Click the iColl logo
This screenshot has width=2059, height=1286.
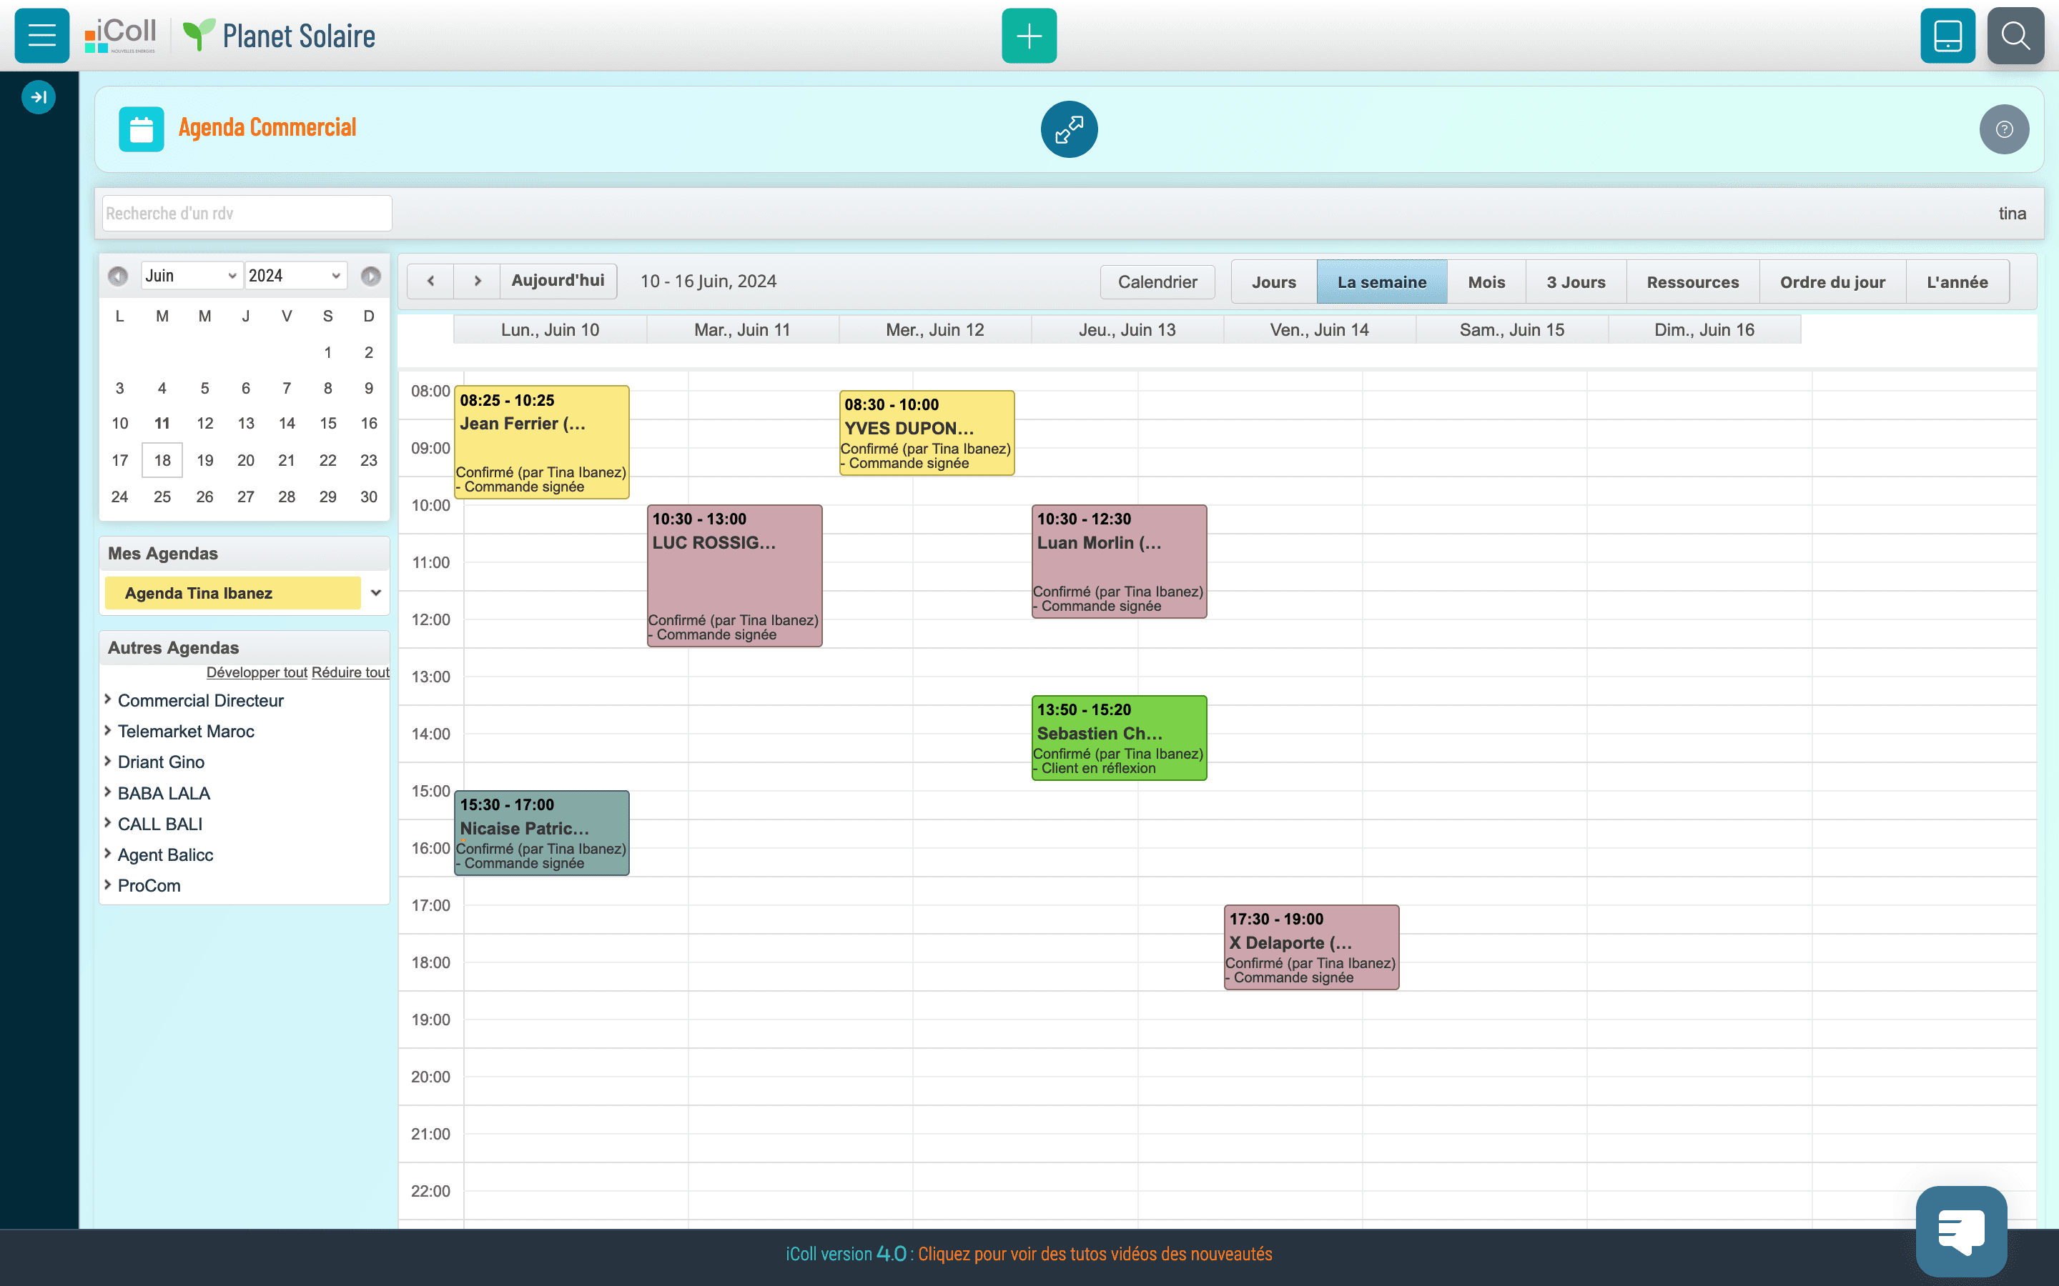click(120, 36)
